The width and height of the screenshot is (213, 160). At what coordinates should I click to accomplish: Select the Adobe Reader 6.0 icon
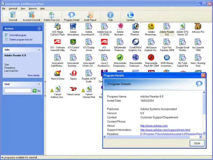167,29
